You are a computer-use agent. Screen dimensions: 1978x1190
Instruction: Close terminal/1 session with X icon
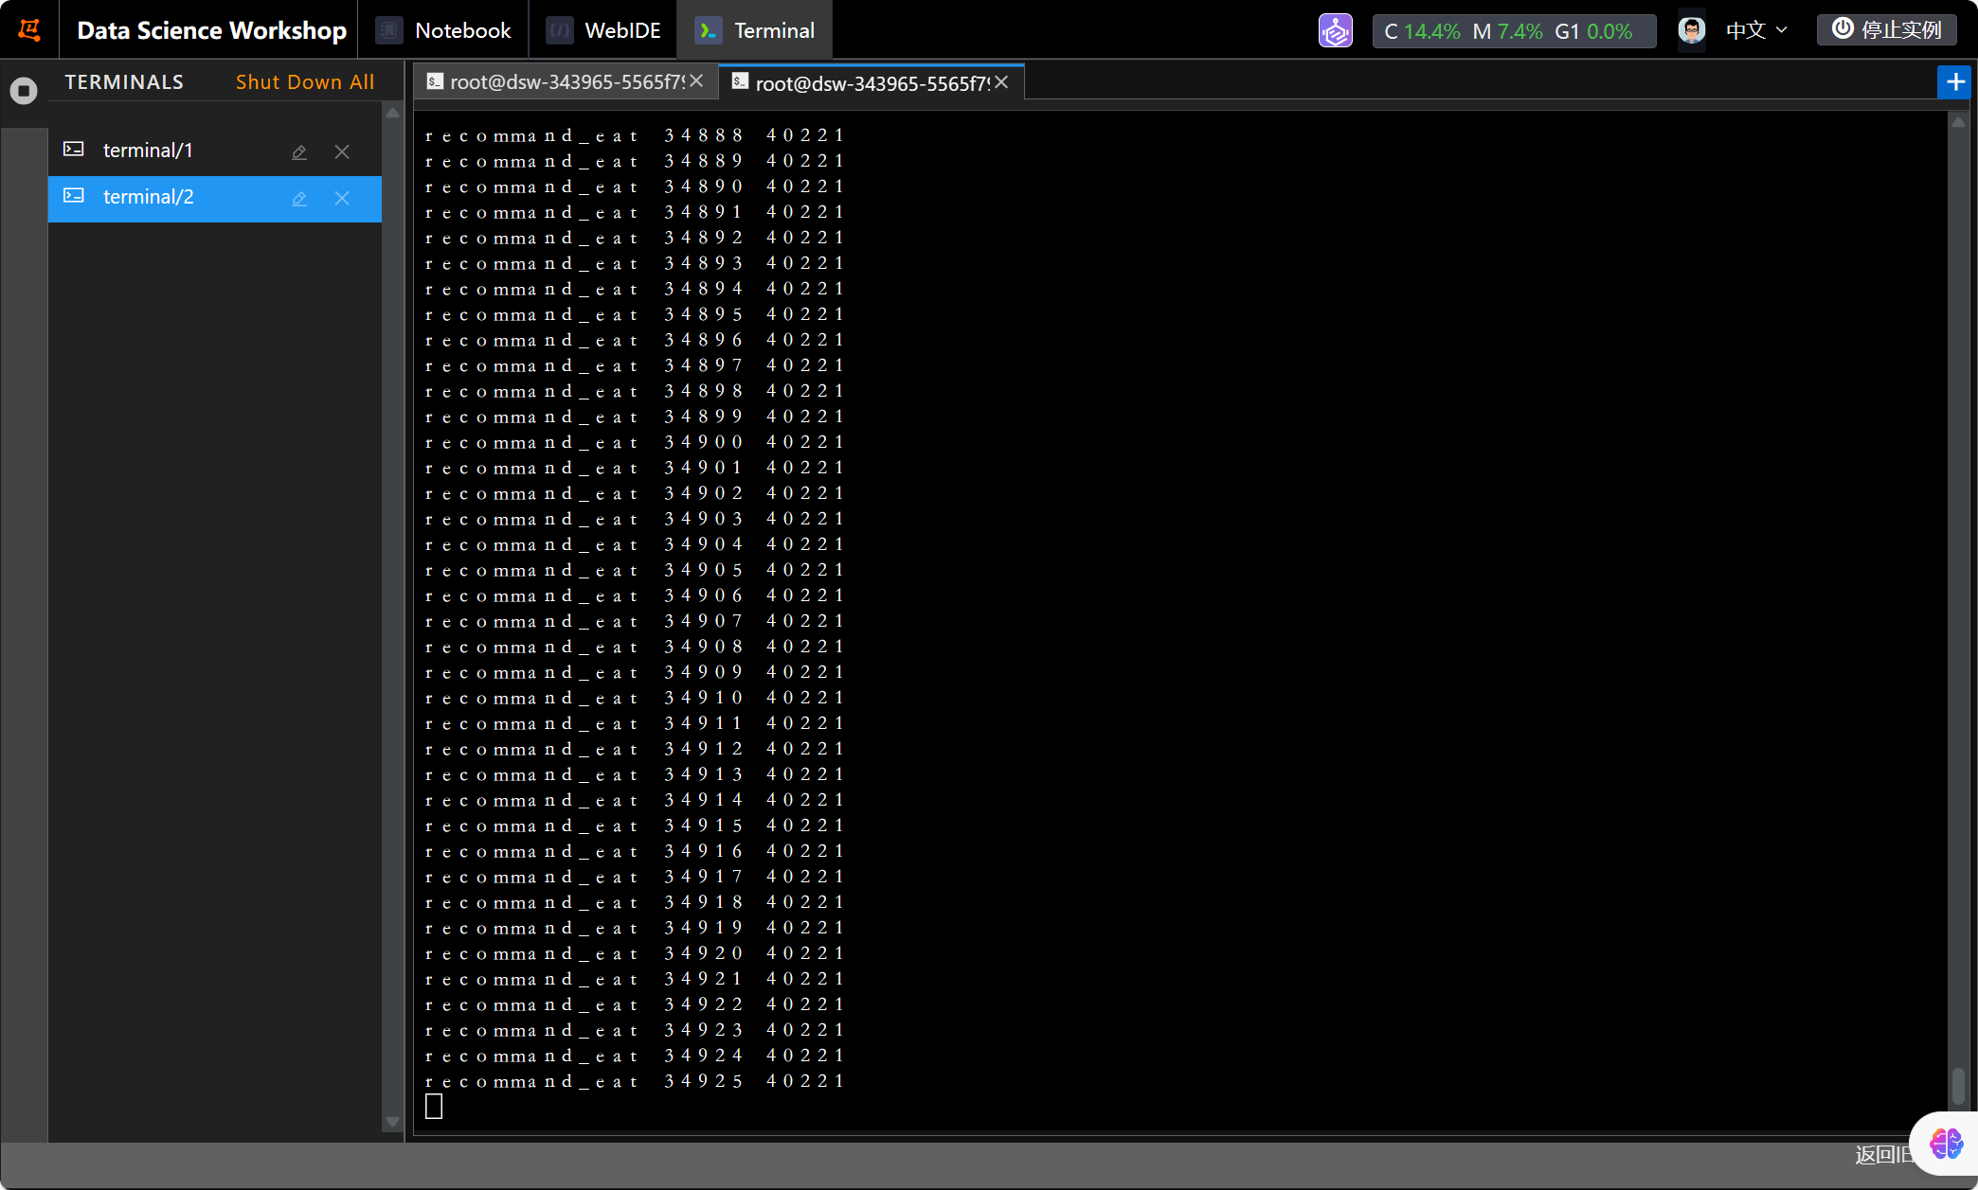(x=342, y=151)
